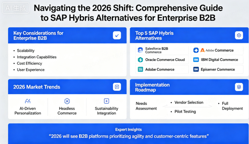This screenshot has height=144, width=249.
Task: Click the 'IBM Digital Commerce' label
Action: pos(219,60)
